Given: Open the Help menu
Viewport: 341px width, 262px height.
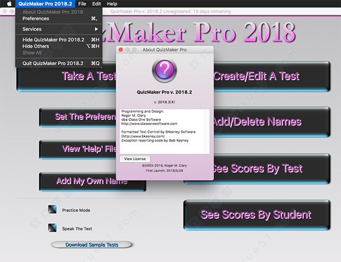Looking at the screenshot, I should [x=112, y=4].
